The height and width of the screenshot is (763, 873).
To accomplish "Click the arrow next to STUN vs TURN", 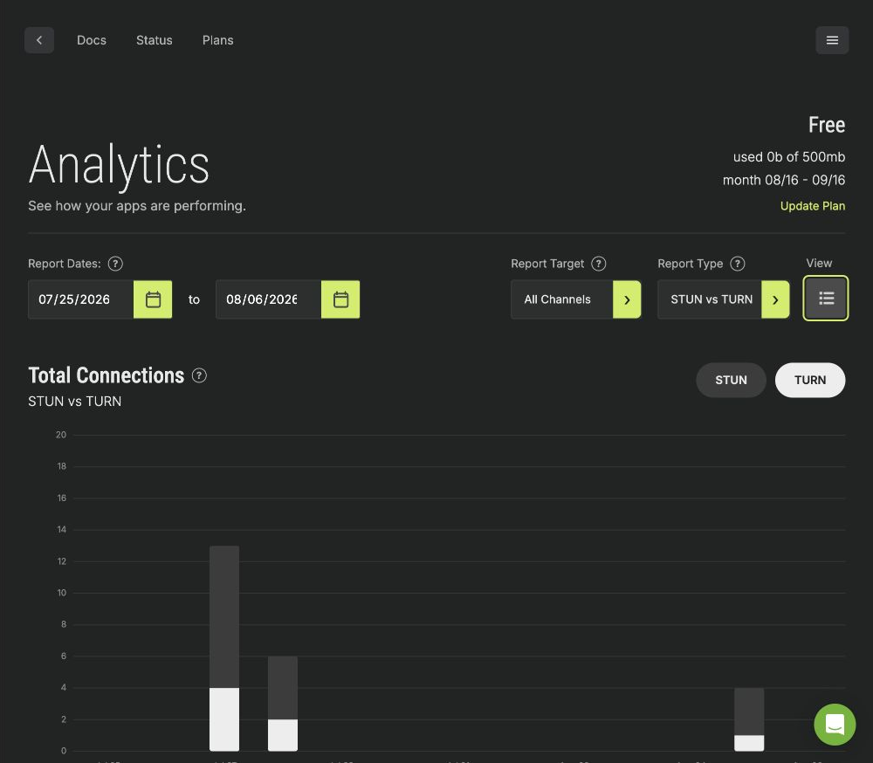I will pos(775,299).
